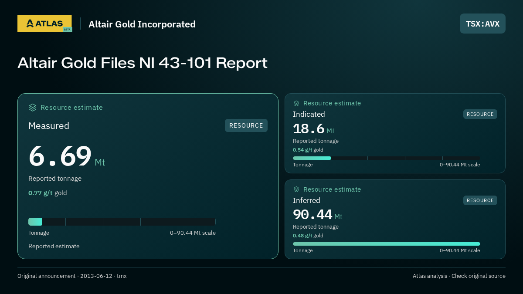Click the 18.6 Mt tonnage value
Viewport: 523px width, 294px height.
[314, 129]
